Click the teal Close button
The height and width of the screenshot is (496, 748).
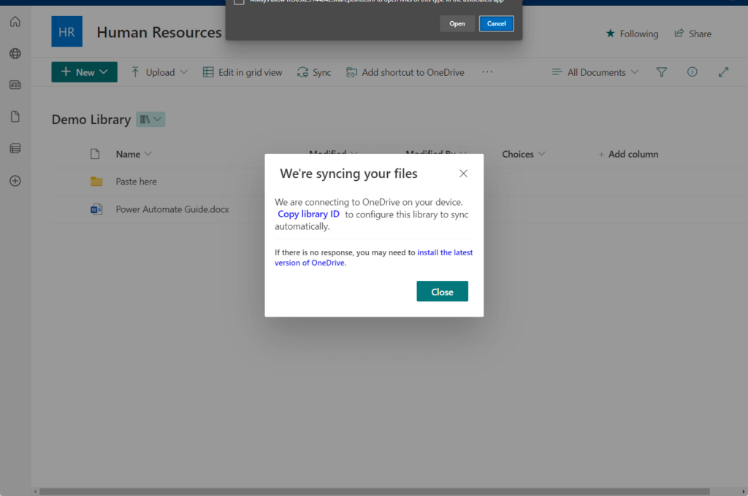click(x=442, y=292)
